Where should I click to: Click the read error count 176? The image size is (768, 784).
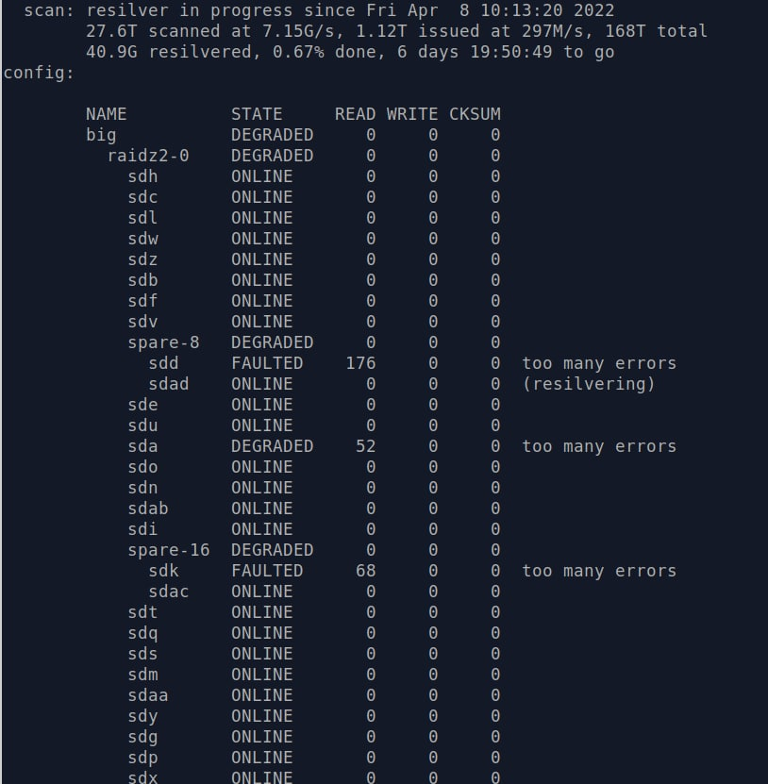point(360,363)
